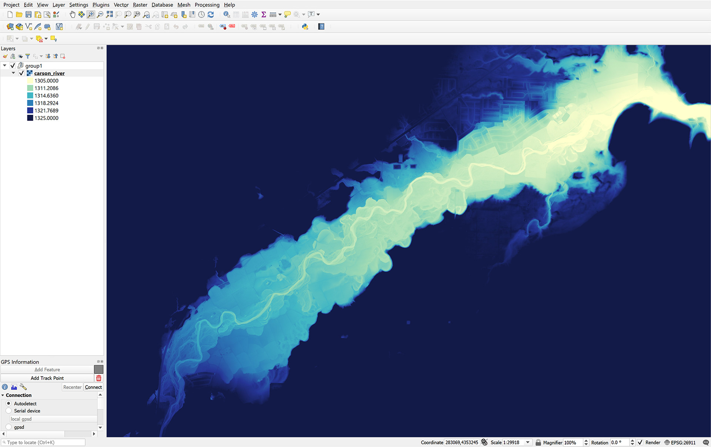711x447 pixels.
Task: Click the Save Project floppy icon
Action: 29,14
